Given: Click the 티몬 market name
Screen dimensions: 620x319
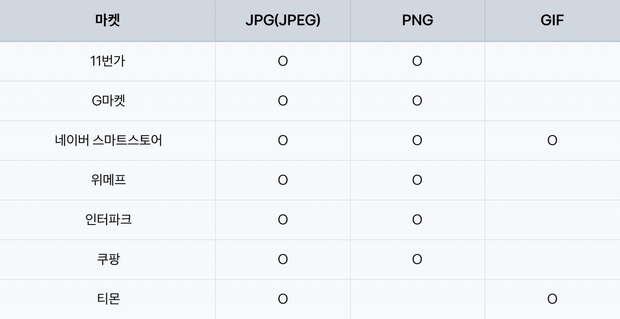Looking at the screenshot, I should pos(108,299).
